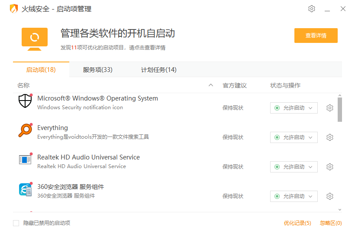This screenshot has height=234, width=355.
Task: Switch to the 服务项(33) tab
Action: (x=97, y=69)
